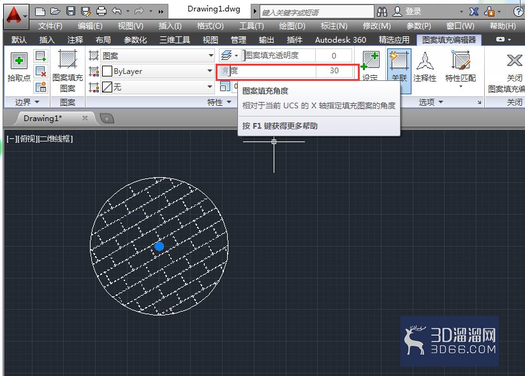This screenshot has width=525, height=376.
Task: Open the ByLayer hatch color dropdown
Action: click(158, 71)
